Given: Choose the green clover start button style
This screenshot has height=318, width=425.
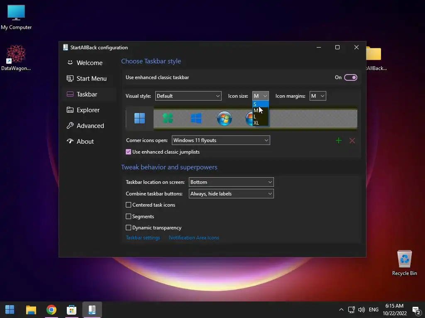Looking at the screenshot, I should (x=168, y=118).
